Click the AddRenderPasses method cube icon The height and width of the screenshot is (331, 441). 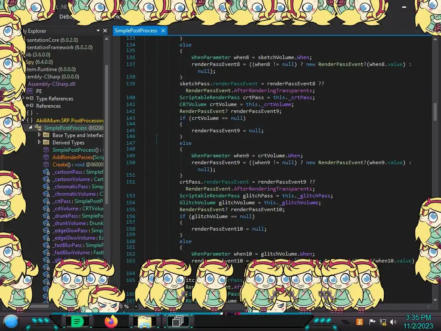[x=46, y=157]
